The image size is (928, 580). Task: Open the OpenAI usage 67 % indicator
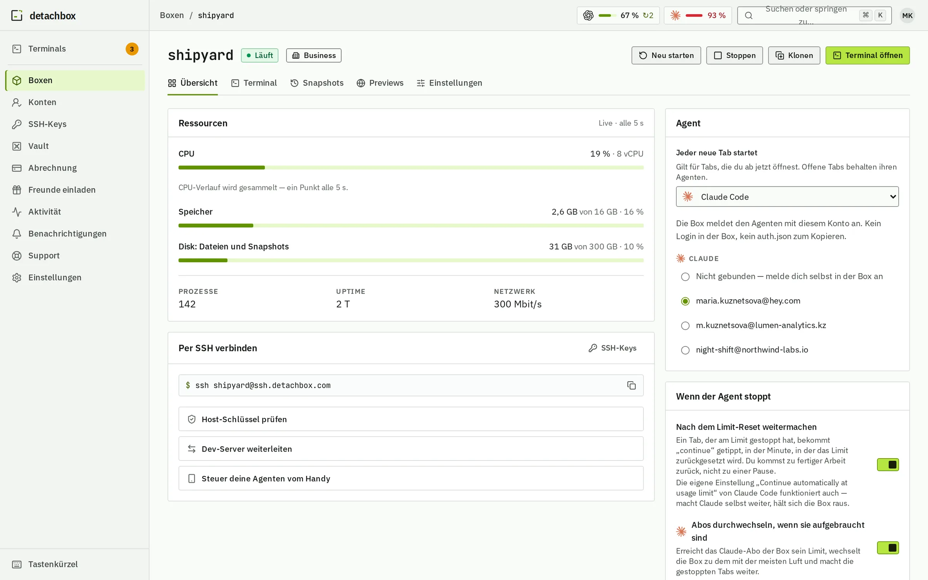pos(618,15)
